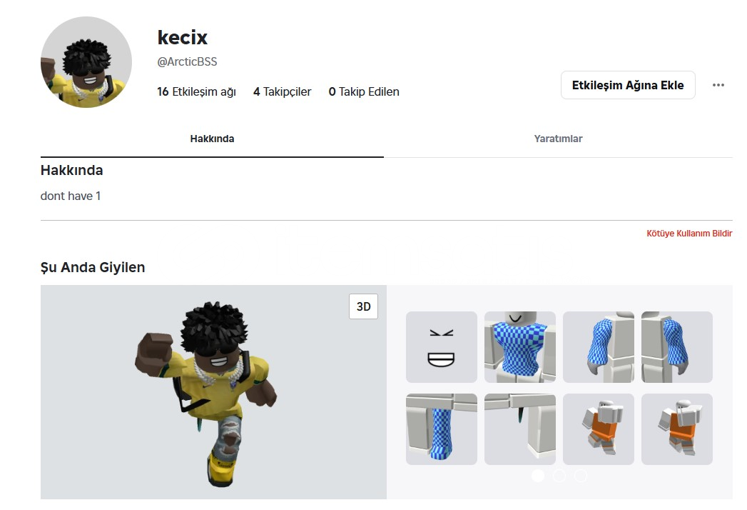
Task: Go to first page dot of worn items
Action: point(538,476)
